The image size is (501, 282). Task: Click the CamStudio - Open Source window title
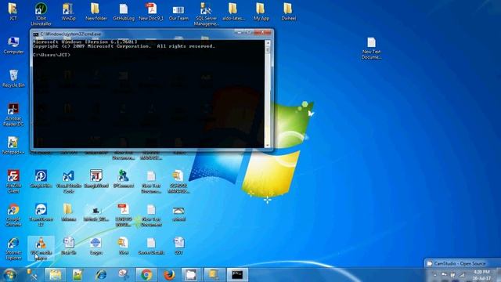point(460,263)
